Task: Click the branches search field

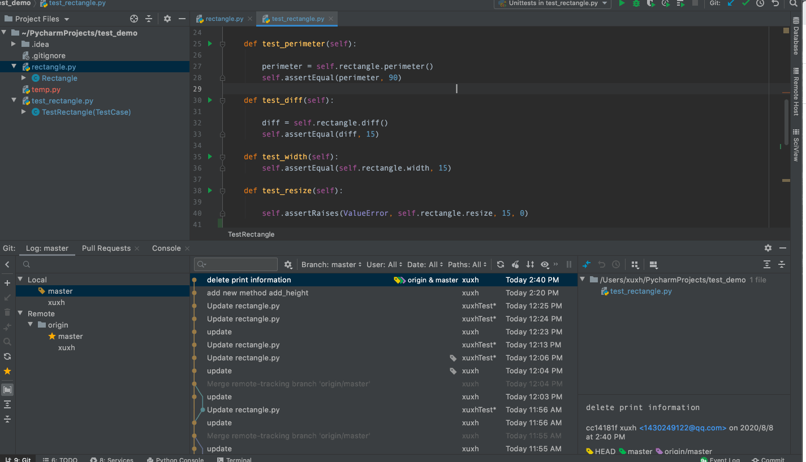Action: [102, 264]
